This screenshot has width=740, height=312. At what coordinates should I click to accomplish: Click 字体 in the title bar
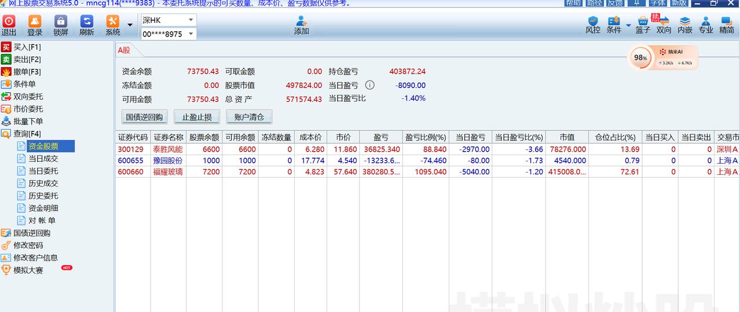657,3
